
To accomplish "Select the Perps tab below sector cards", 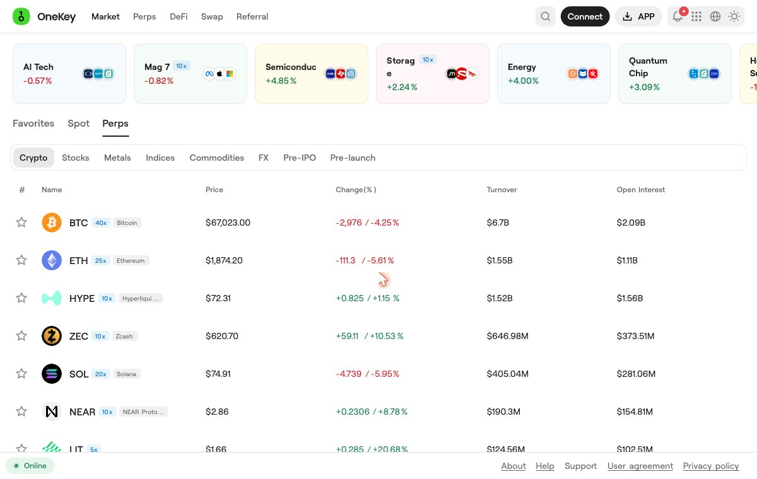I will [x=115, y=124].
